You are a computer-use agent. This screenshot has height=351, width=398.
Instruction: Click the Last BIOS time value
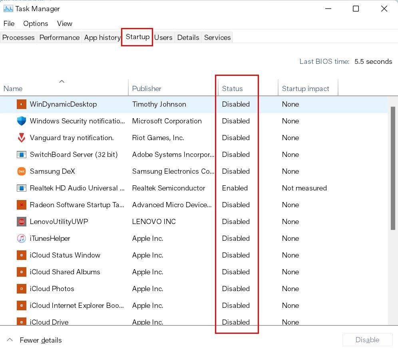(x=373, y=61)
